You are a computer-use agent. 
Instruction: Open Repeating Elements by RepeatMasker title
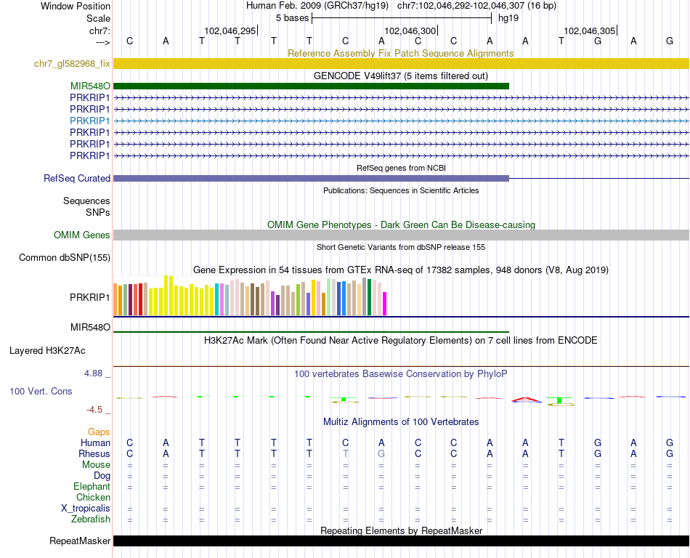401,530
